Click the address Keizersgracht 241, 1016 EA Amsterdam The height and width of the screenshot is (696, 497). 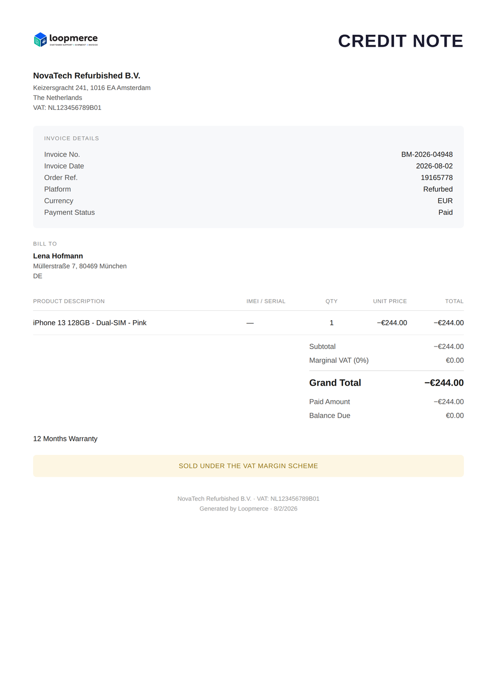tap(92, 88)
